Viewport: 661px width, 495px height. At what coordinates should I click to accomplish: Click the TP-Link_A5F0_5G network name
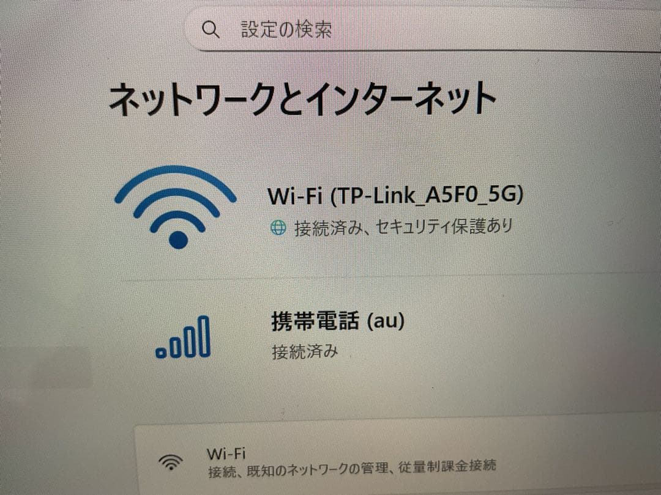point(427,195)
